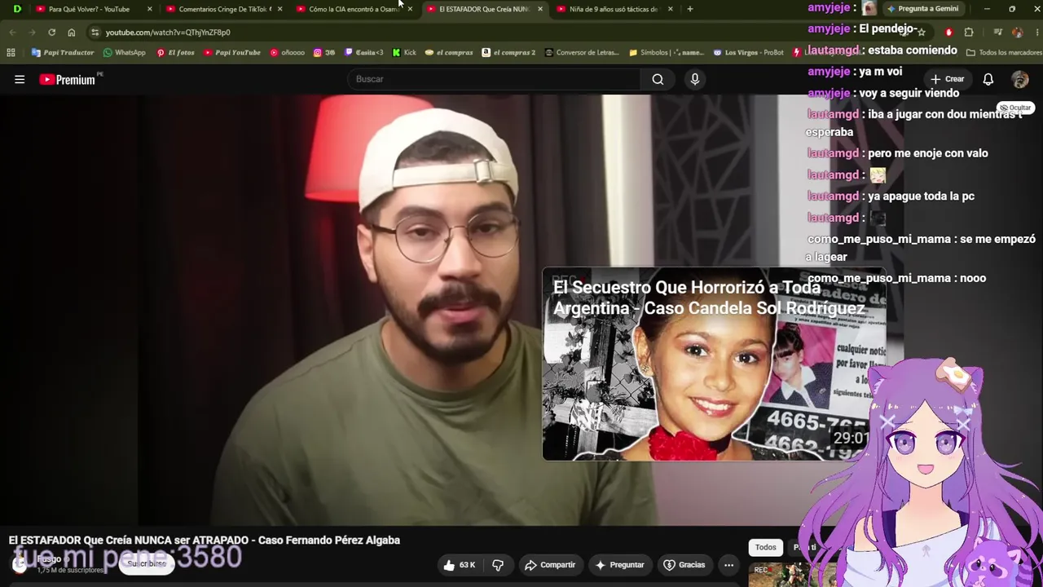Select the 'Todos' filter chip
Viewport: 1043px width, 587px height.
765,547
